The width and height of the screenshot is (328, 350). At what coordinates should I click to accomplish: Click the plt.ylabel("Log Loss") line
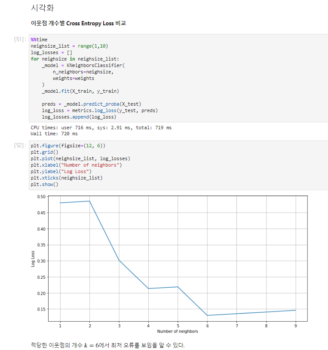[x=61, y=171]
